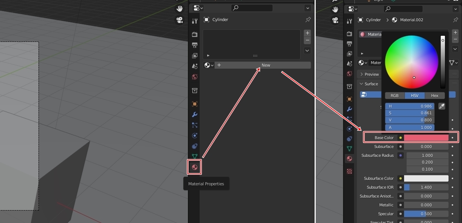Open options dropdown in right panel header
This screenshot has height=223, width=462.
[455, 9]
